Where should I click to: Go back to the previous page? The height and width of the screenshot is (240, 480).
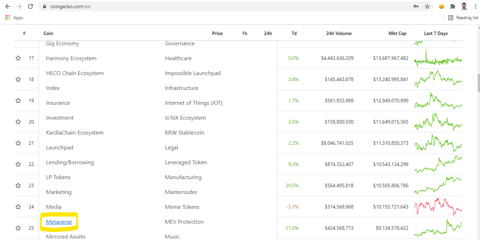pyautogui.click(x=8, y=6)
